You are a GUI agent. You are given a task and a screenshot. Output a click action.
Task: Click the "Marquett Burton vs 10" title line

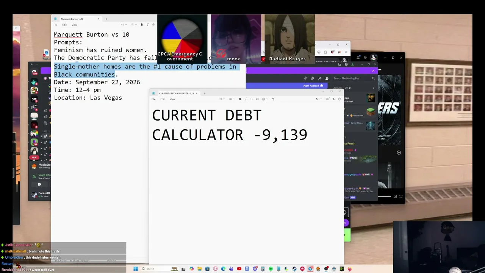(x=92, y=35)
